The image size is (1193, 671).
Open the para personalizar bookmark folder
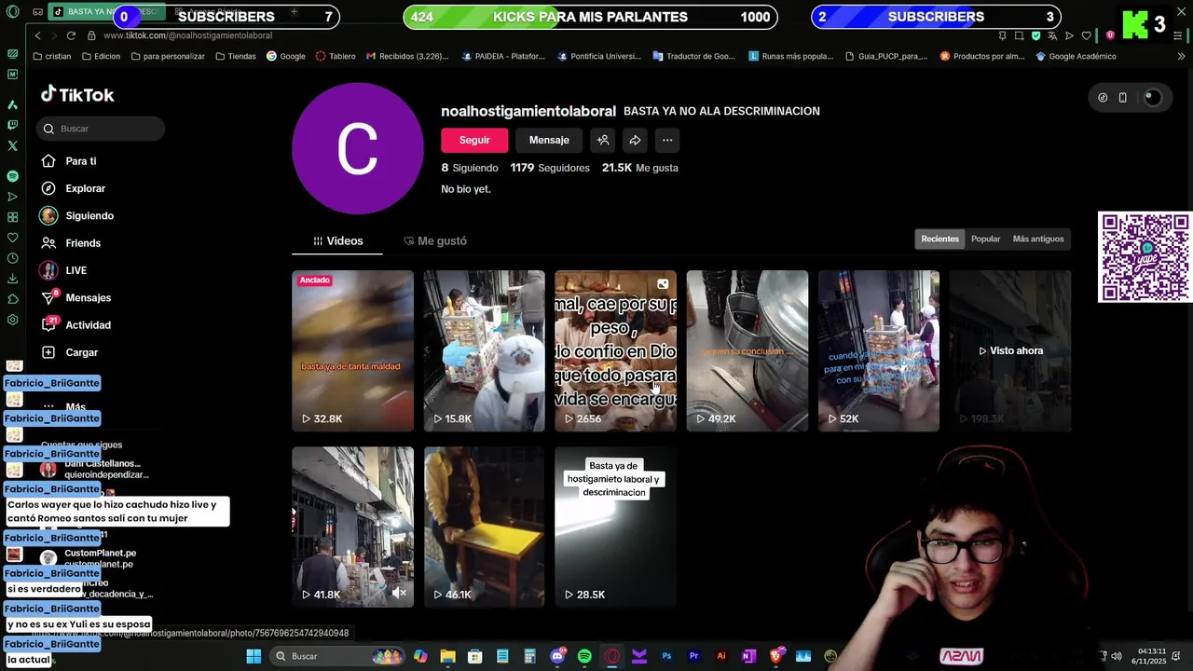[168, 56]
